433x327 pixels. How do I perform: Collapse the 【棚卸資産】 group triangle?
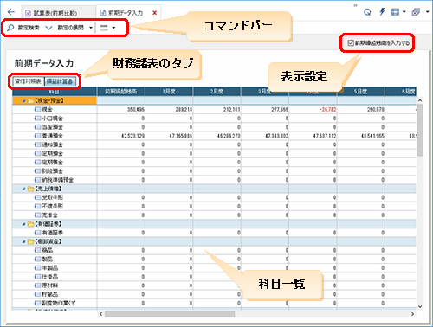[x=23, y=241]
